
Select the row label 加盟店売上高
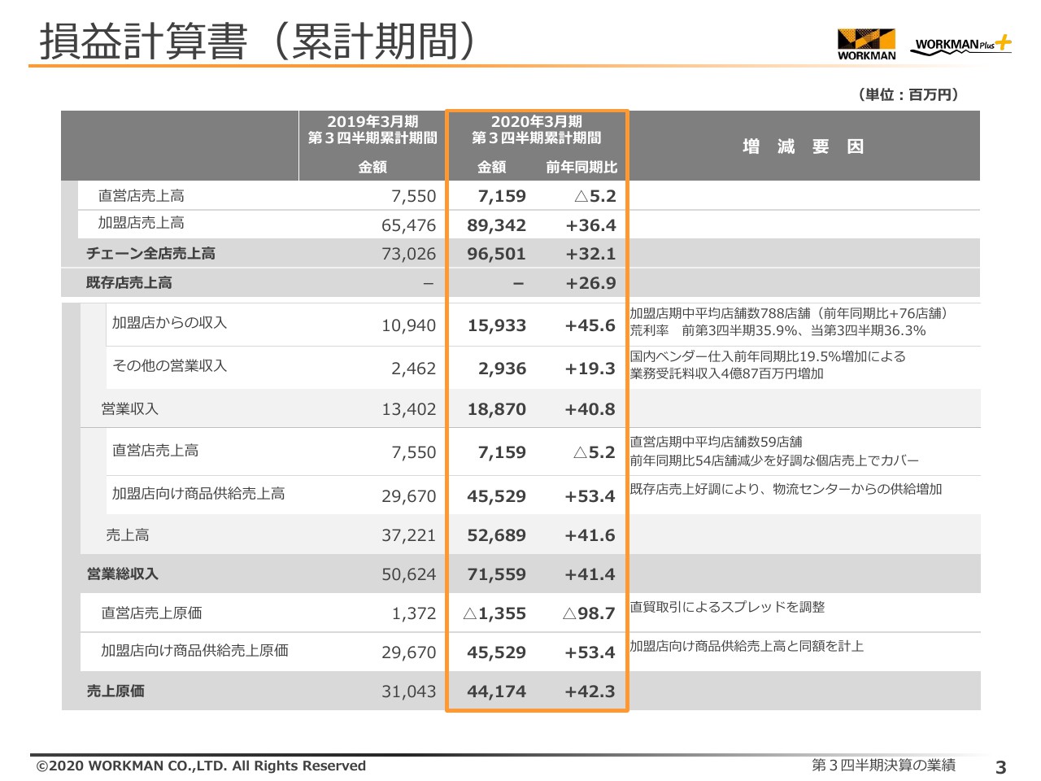[141, 223]
